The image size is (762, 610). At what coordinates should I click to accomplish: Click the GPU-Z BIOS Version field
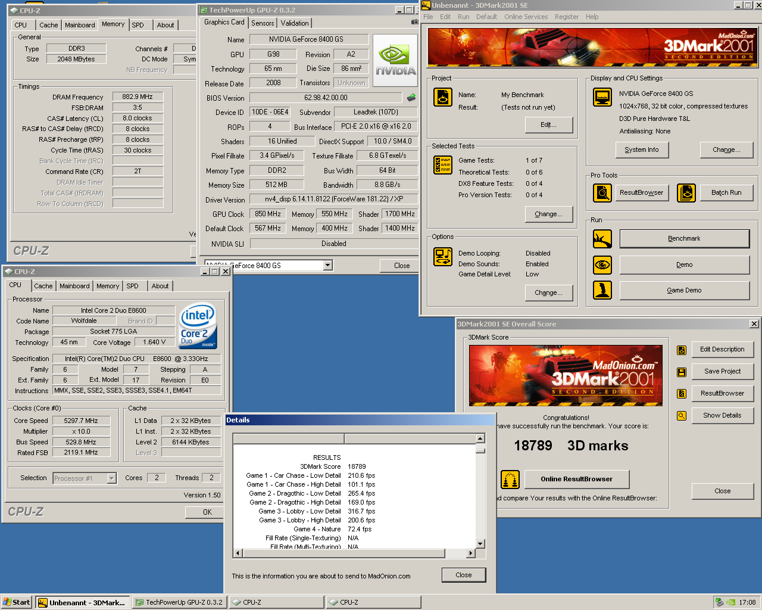click(x=326, y=98)
